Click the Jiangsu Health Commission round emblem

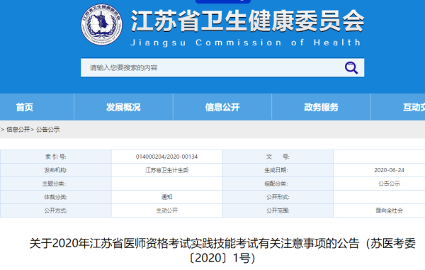[x=101, y=24]
